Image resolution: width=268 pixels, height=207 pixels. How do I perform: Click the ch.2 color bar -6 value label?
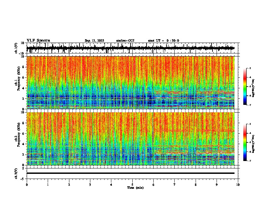[x=250, y=152]
